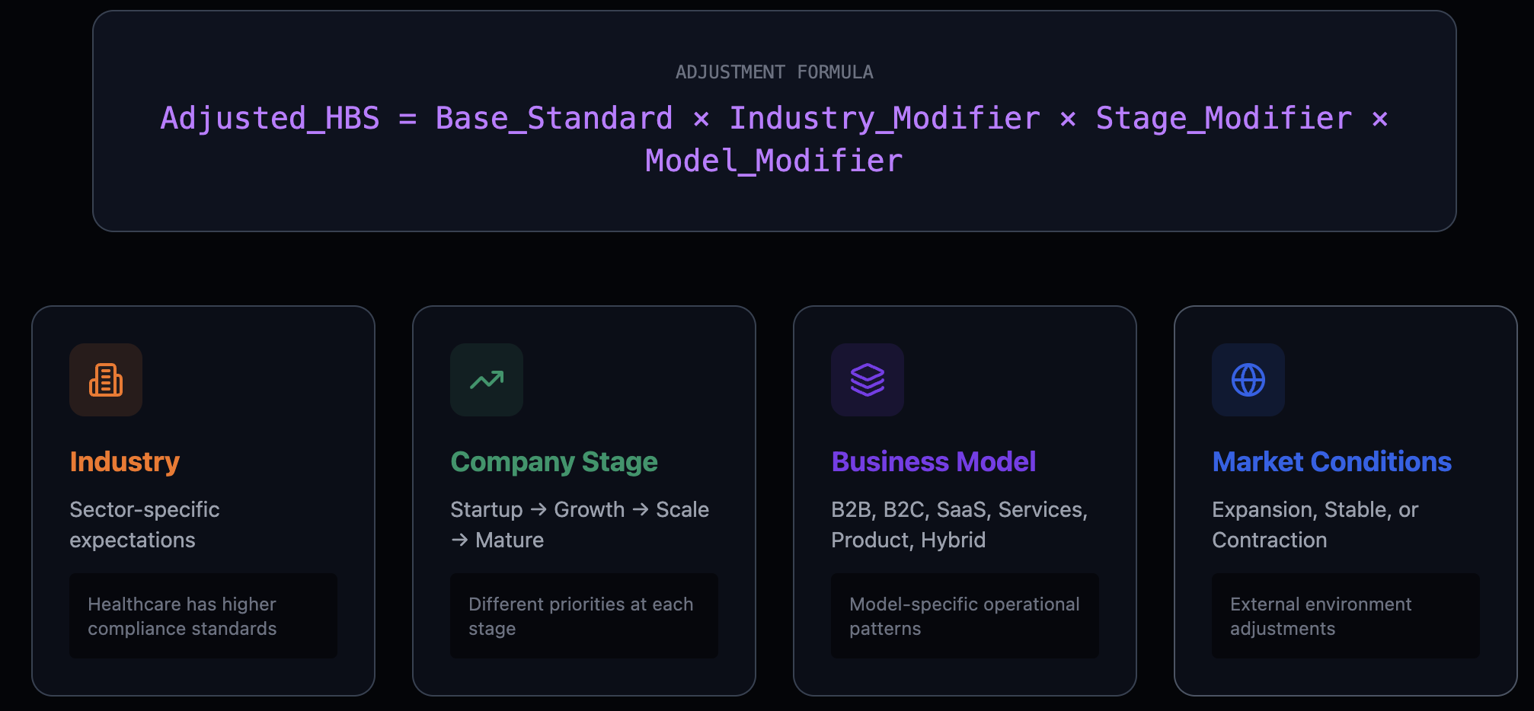Viewport: 1534px width, 711px height.
Task: Click the Business Model heading
Action: (933, 461)
